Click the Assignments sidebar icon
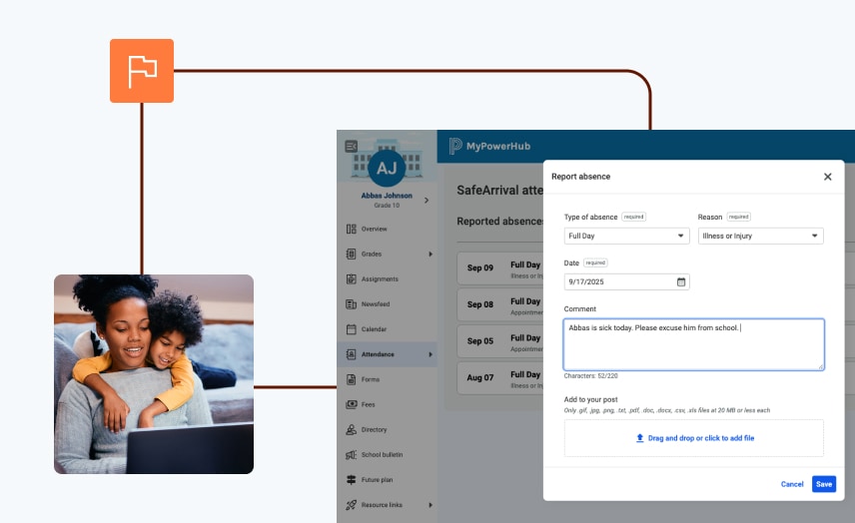Viewport: 855px width, 523px height. pos(352,278)
